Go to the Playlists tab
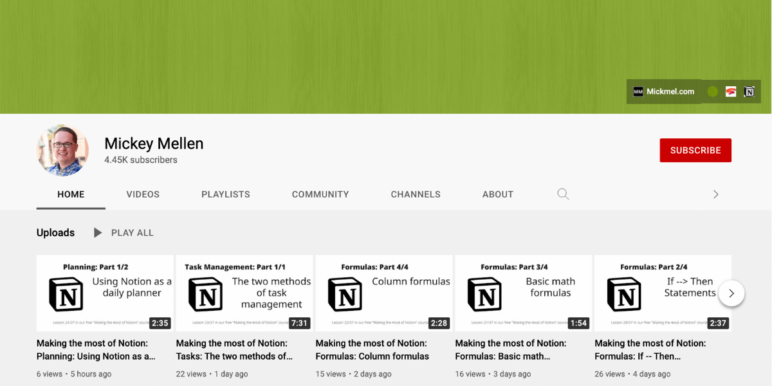 click(226, 194)
